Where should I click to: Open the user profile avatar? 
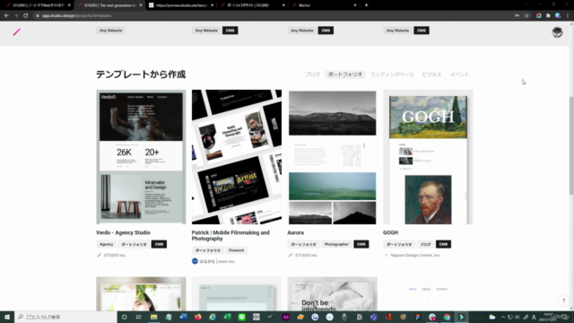click(x=557, y=32)
